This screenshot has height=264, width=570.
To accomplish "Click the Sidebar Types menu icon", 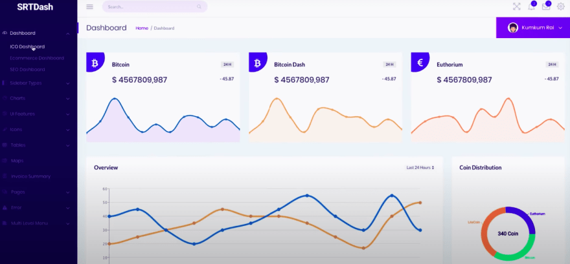I will pyautogui.click(x=4, y=83).
